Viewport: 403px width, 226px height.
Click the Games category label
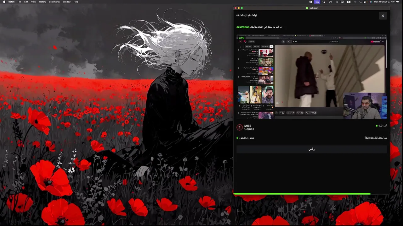pos(249,129)
